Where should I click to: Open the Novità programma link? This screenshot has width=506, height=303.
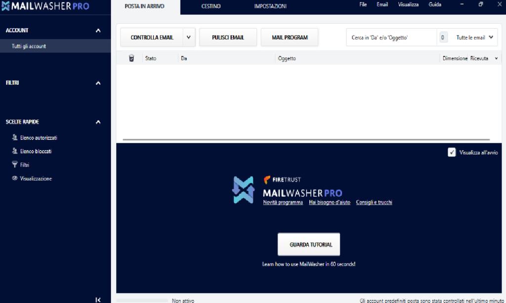point(283,202)
